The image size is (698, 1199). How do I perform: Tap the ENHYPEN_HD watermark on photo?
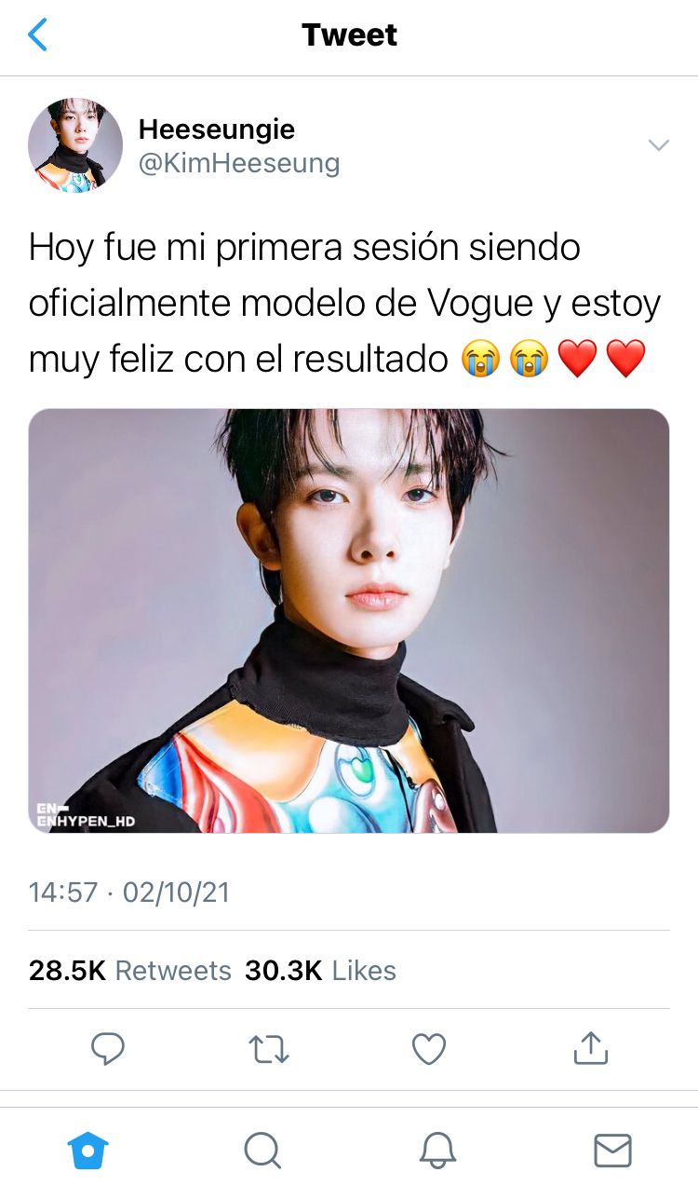click(x=86, y=815)
